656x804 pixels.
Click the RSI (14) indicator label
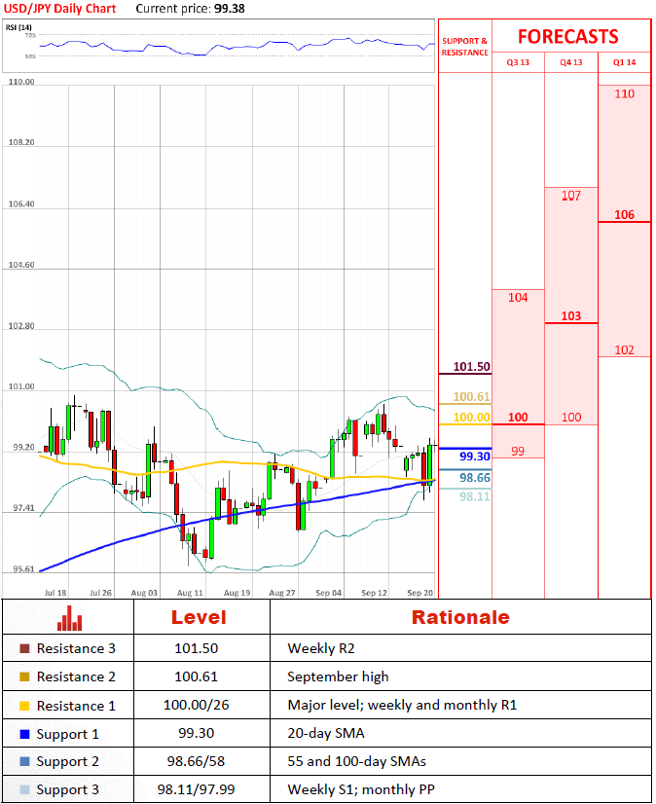tap(20, 27)
